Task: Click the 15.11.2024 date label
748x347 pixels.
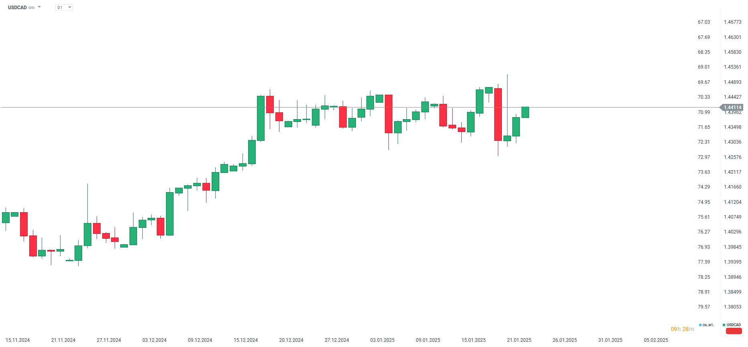Action: point(18,340)
